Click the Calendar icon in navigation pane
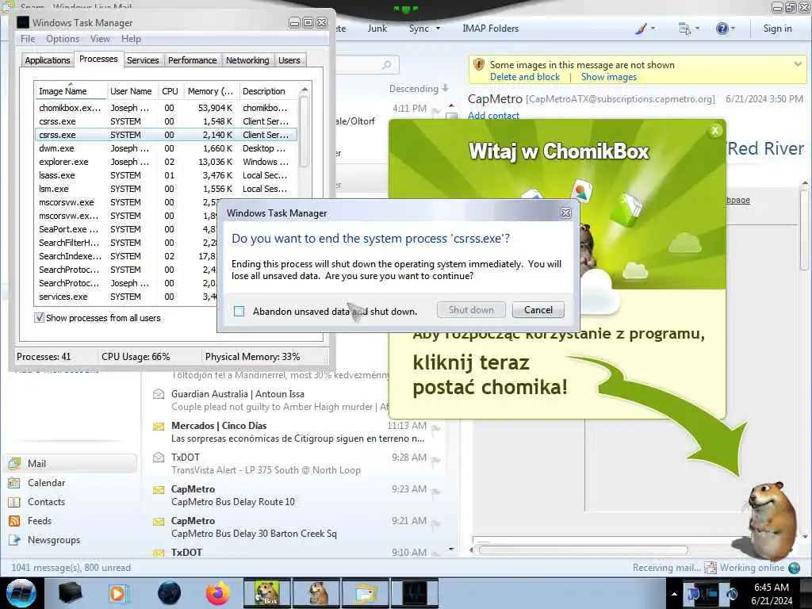812x609 pixels. pos(14,483)
